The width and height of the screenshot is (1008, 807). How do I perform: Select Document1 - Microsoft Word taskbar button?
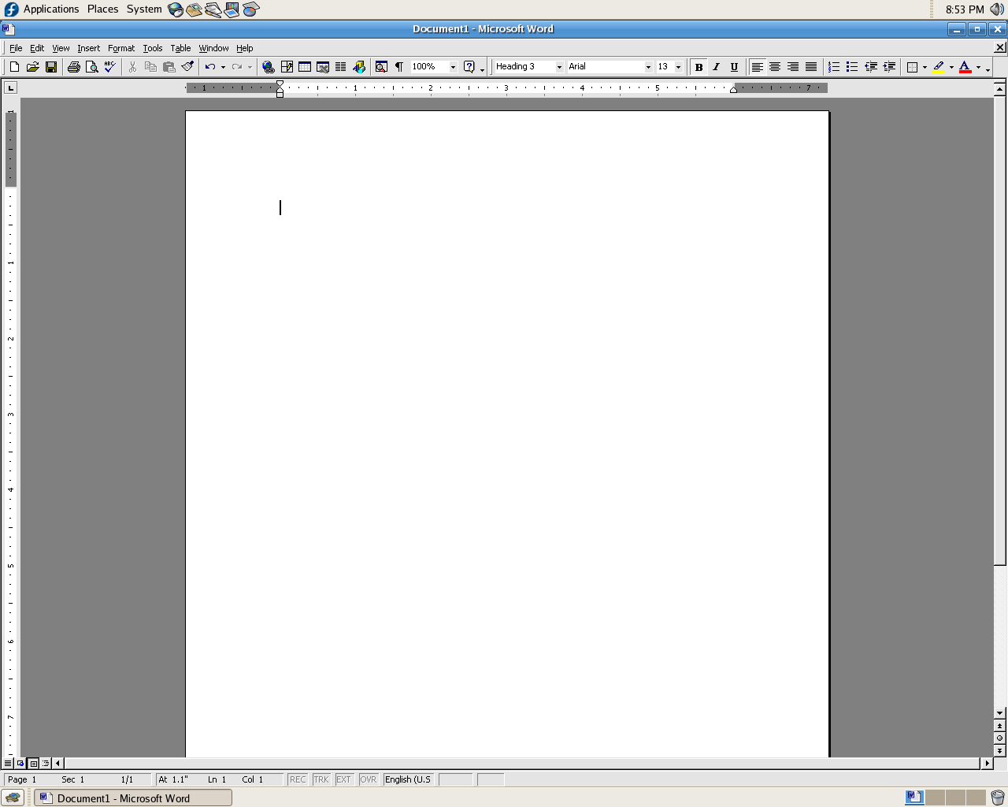coord(133,798)
